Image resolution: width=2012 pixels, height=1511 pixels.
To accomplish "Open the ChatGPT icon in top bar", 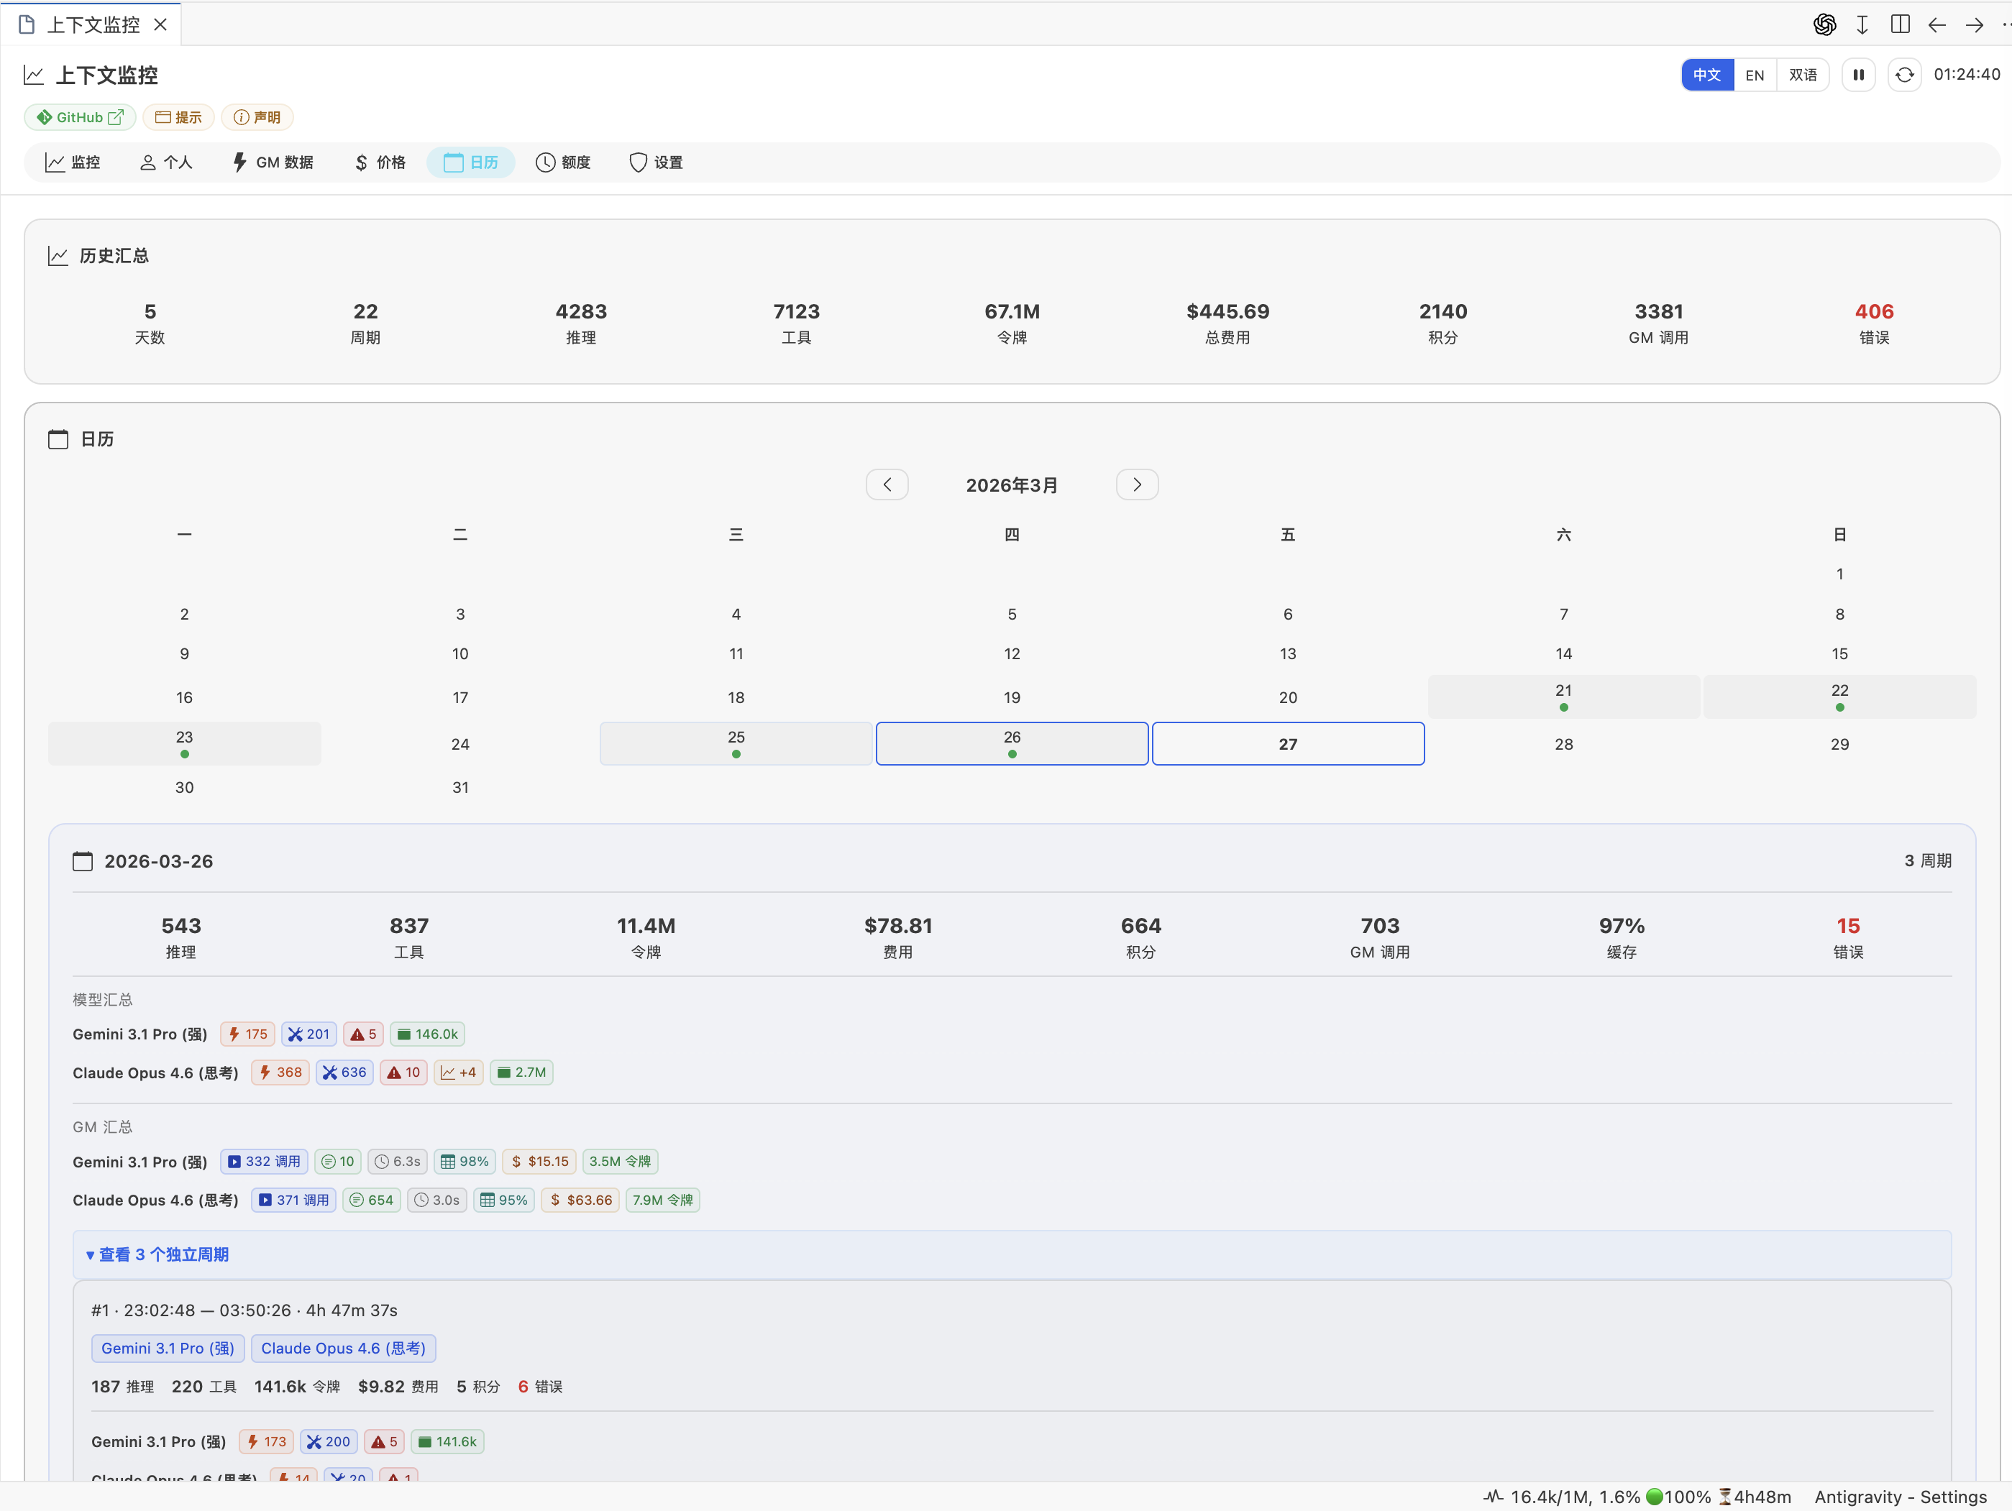I will (1824, 24).
